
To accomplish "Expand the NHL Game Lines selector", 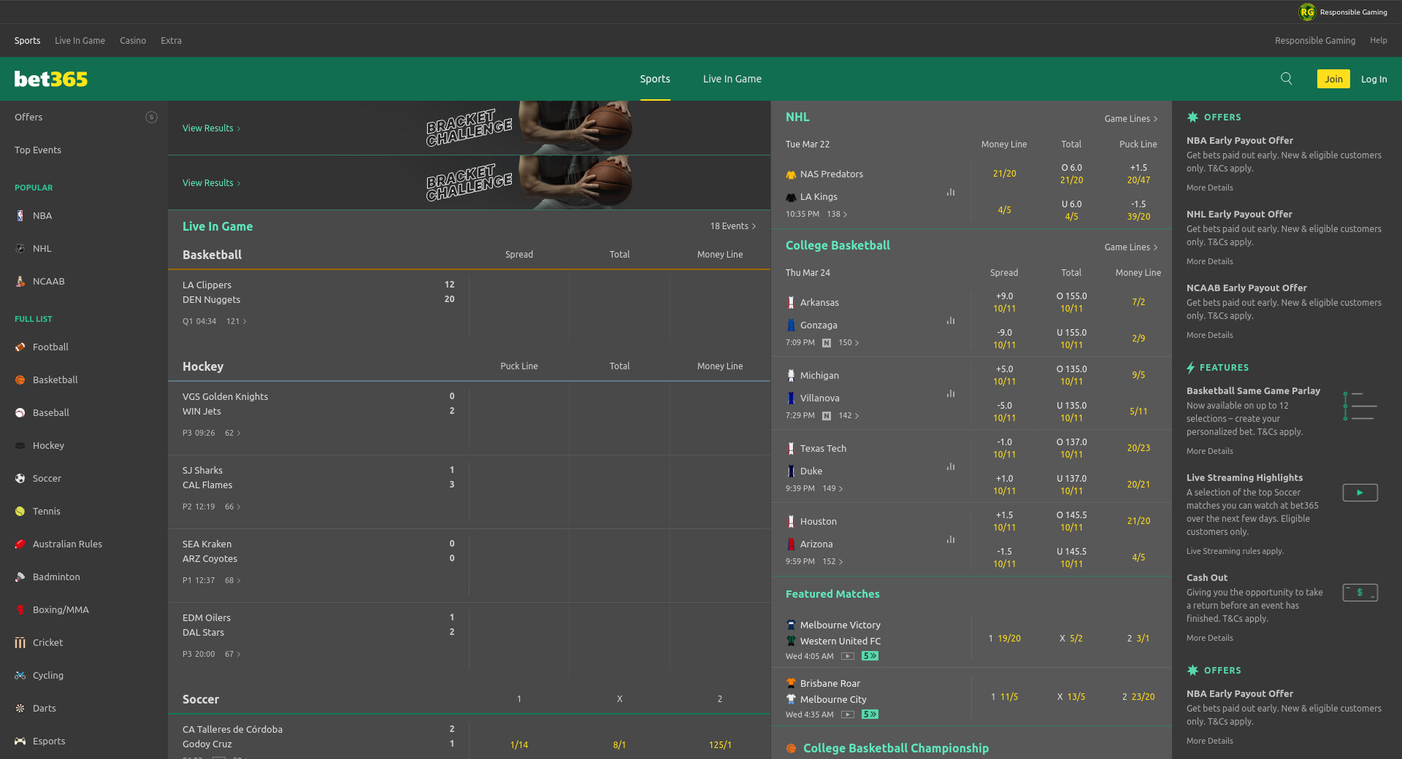I will coord(1130,119).
